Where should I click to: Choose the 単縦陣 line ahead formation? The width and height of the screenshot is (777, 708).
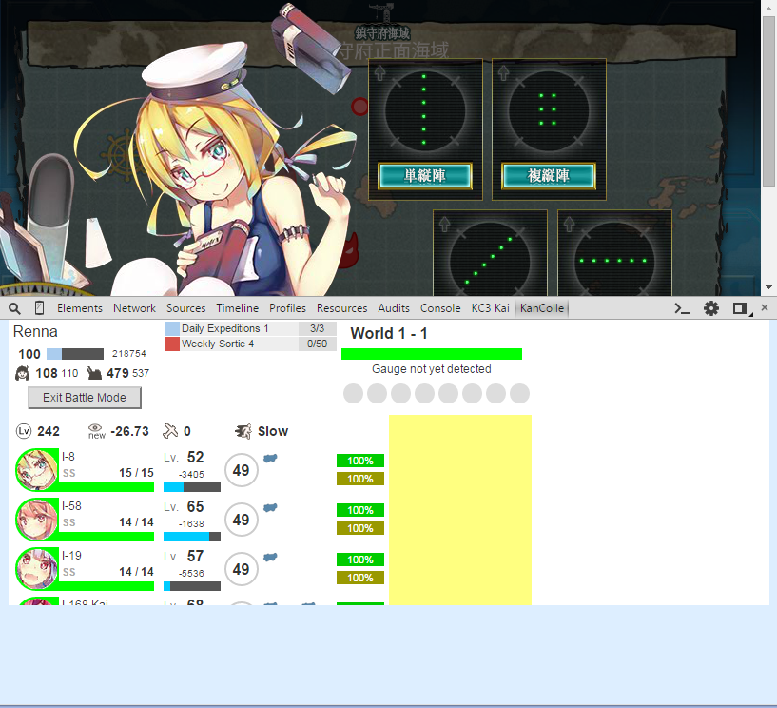point(425,176)
